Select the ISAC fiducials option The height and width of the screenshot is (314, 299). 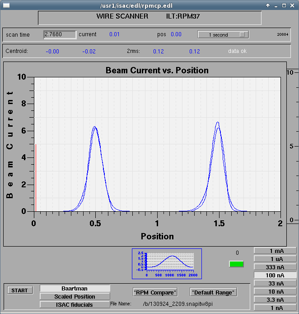(x=75, y=304)
